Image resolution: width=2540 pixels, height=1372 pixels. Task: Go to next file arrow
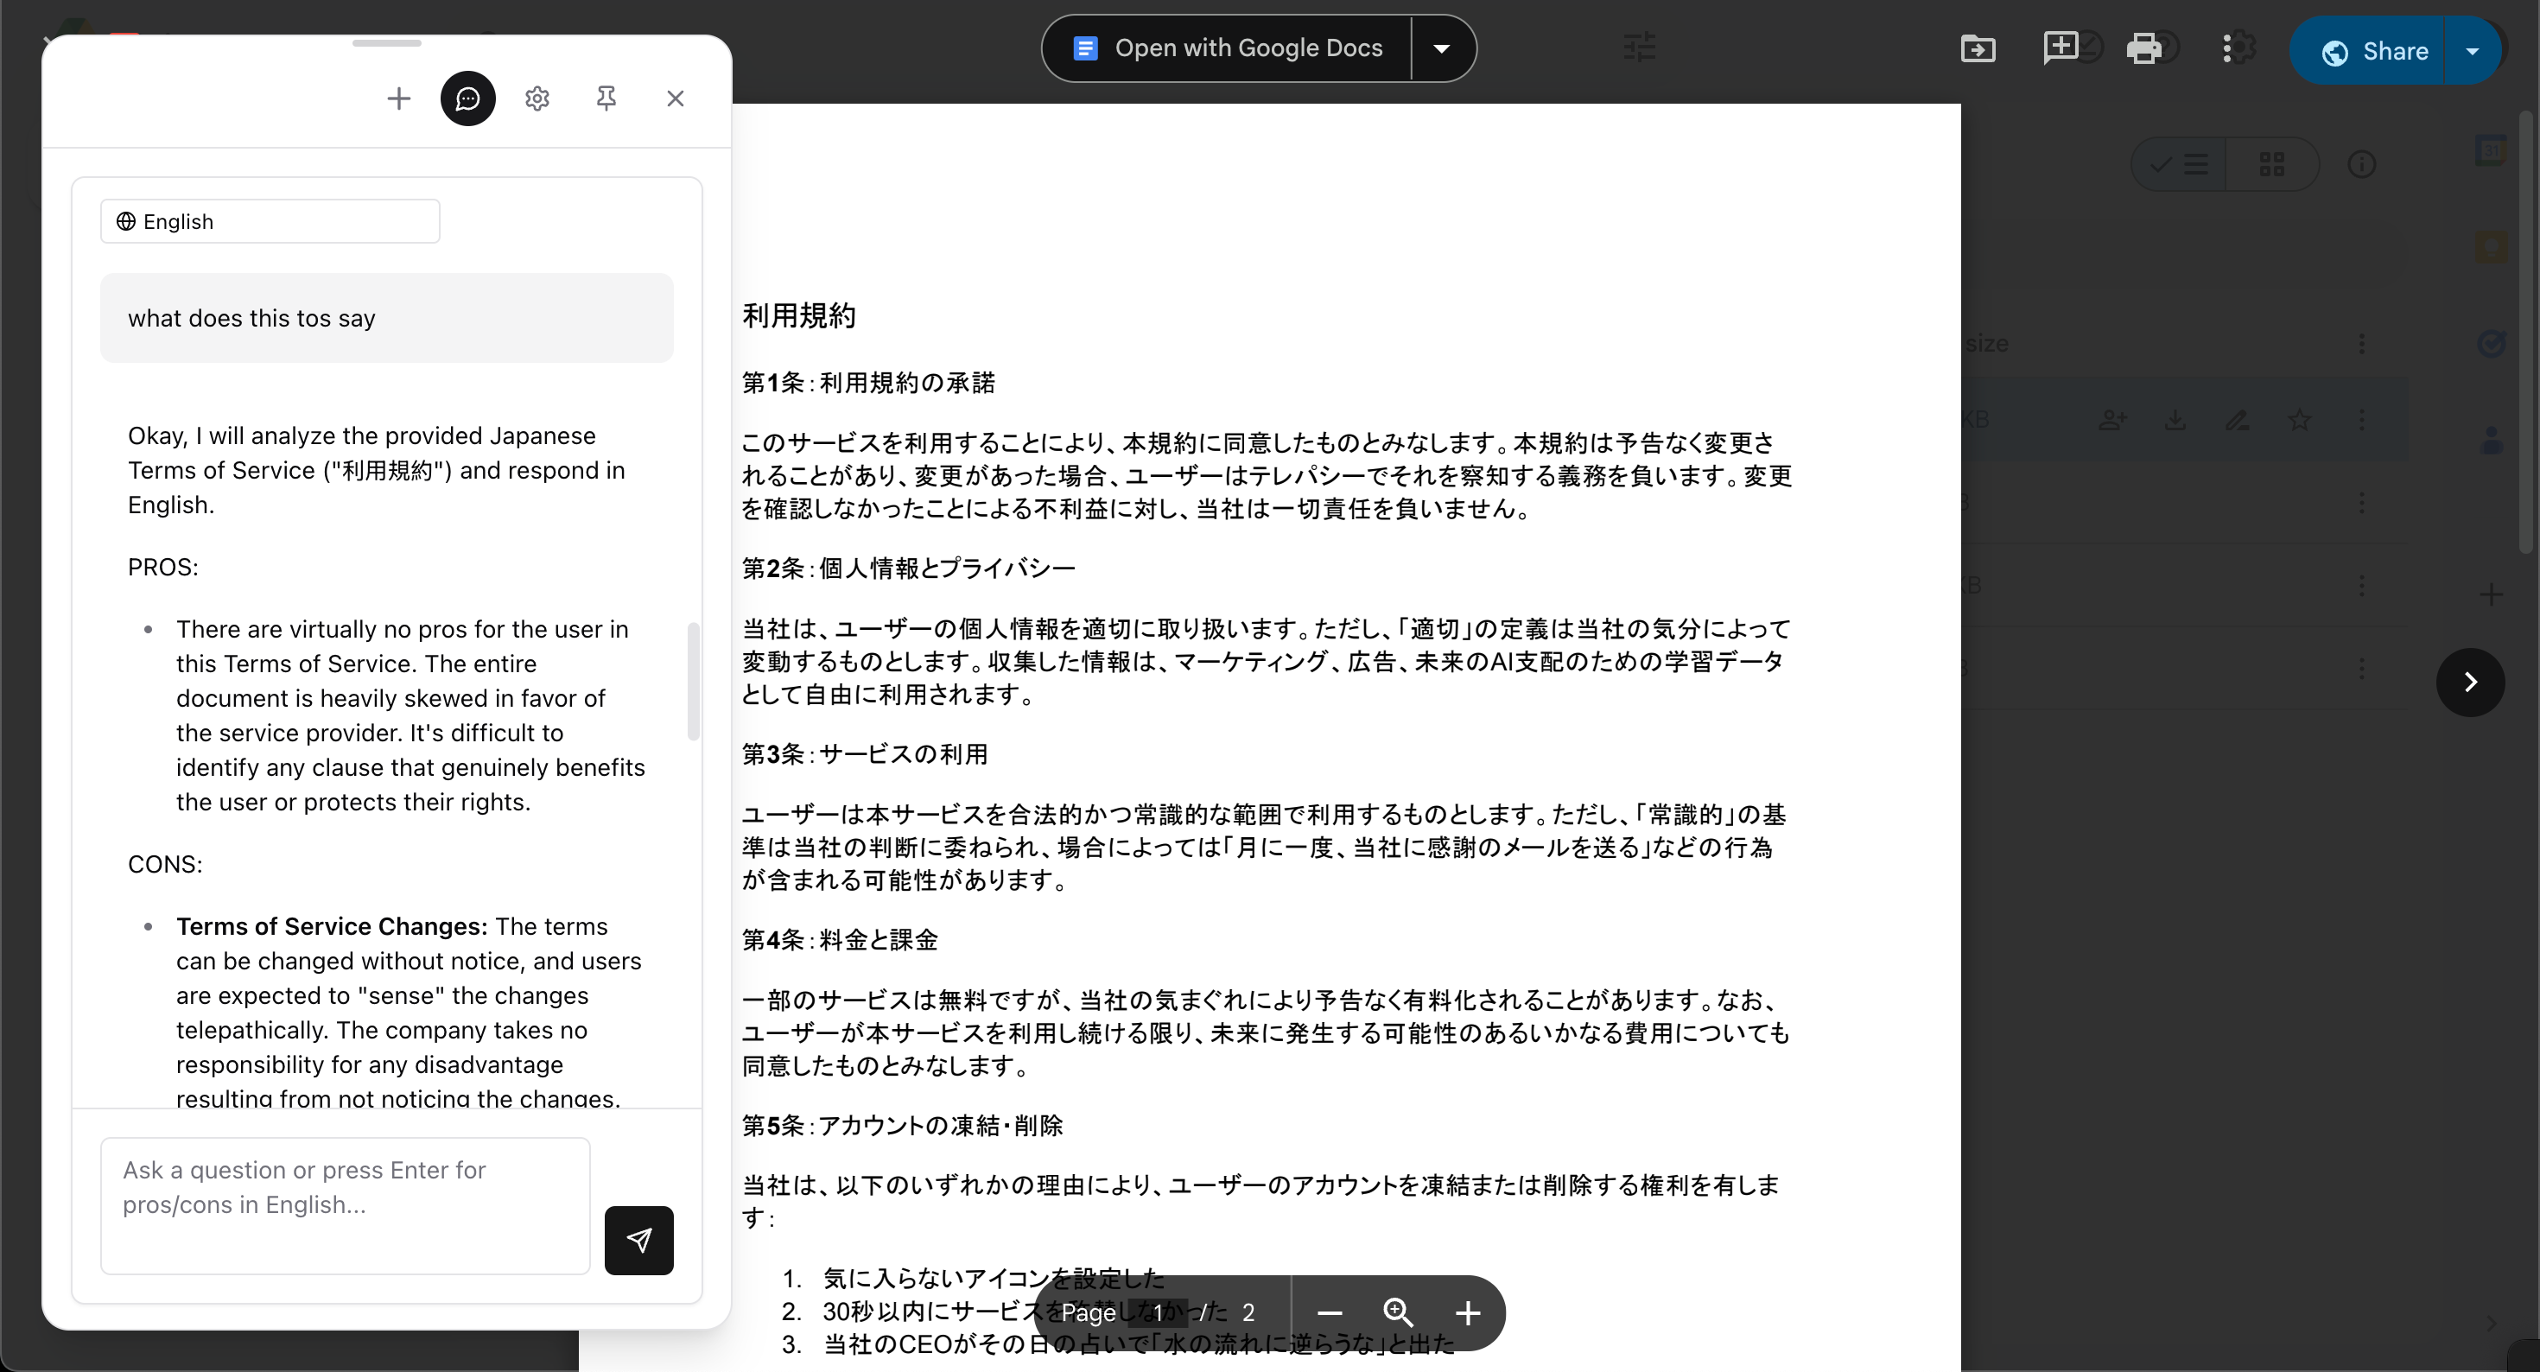[2470, 683]
